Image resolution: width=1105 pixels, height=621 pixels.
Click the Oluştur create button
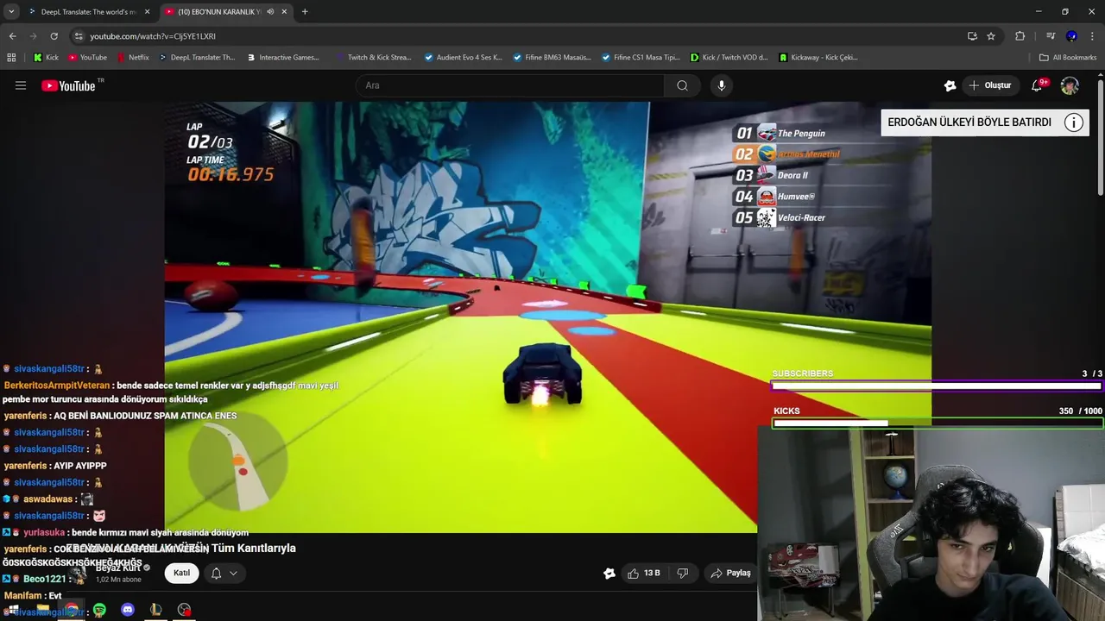pyautogui.click(x=989, y=85)
